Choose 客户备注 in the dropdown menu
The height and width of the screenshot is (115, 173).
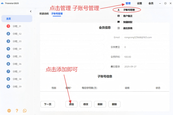point(128,16)
